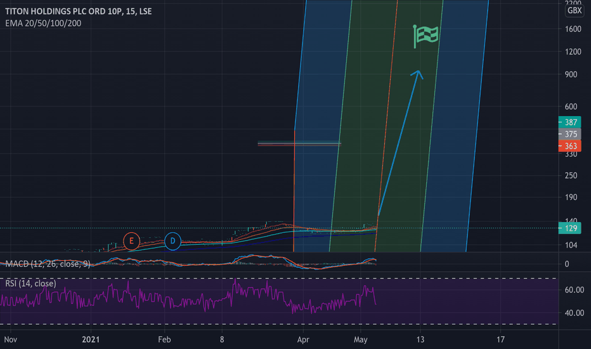Click the 600 price axis value
591x349 pixels.
tap(571, 107)
